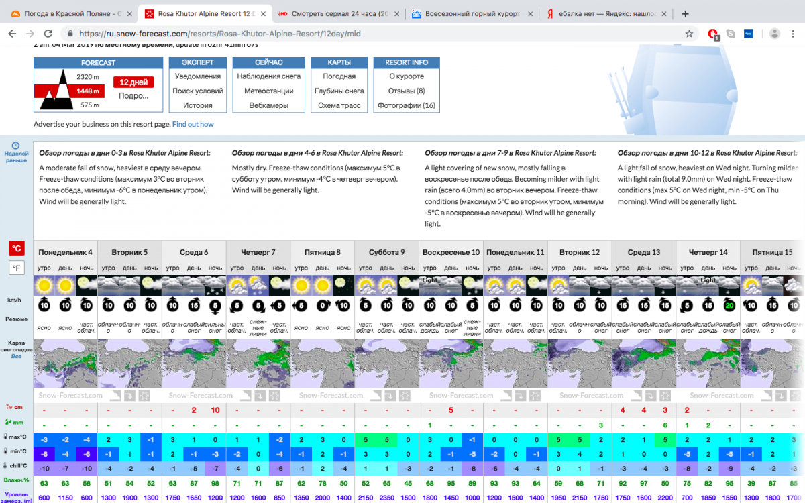Image resolution: width=805 pixels, height=503 pixels.
Task: Click the 'Четверг 14' day header
Action: 708,252
